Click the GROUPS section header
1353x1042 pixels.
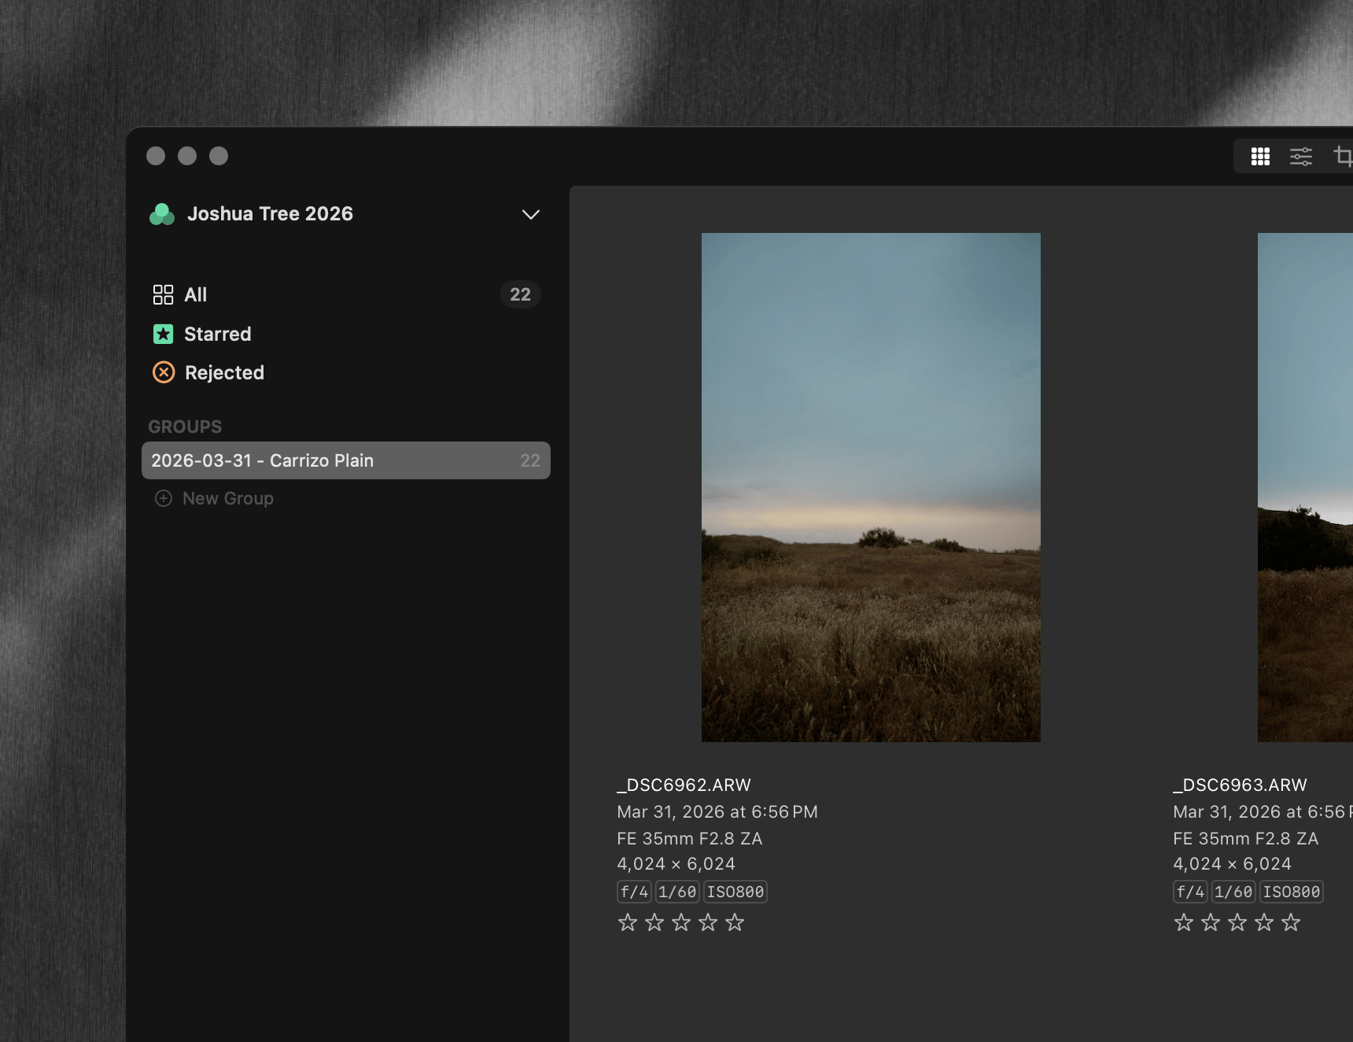coord(185,427)
